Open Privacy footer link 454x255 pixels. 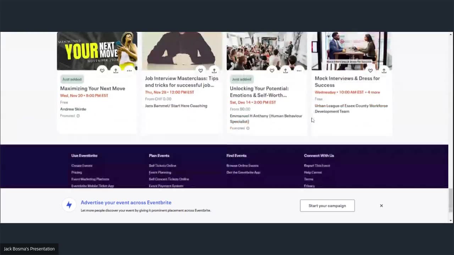coord(309,186)
